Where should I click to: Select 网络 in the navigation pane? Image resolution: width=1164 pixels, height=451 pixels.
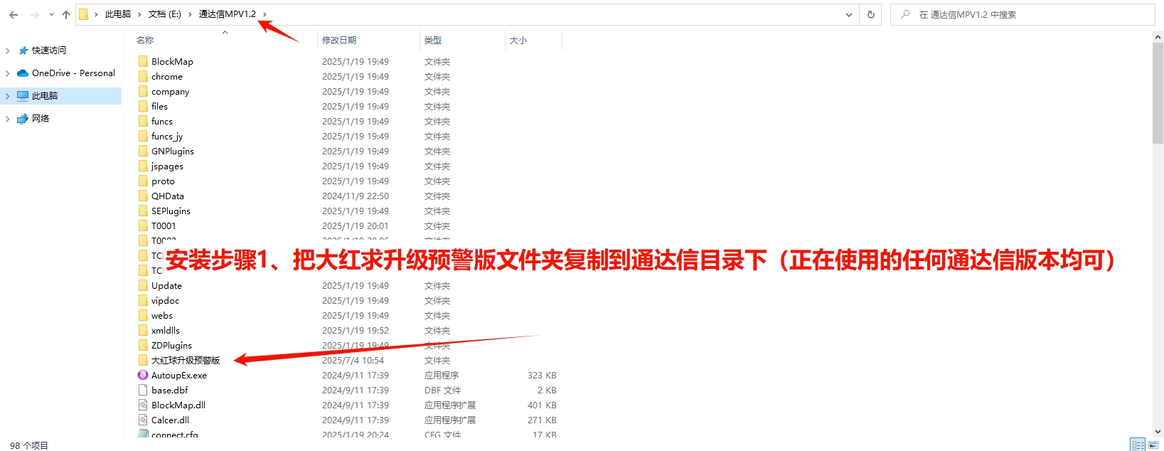point(41,119)
